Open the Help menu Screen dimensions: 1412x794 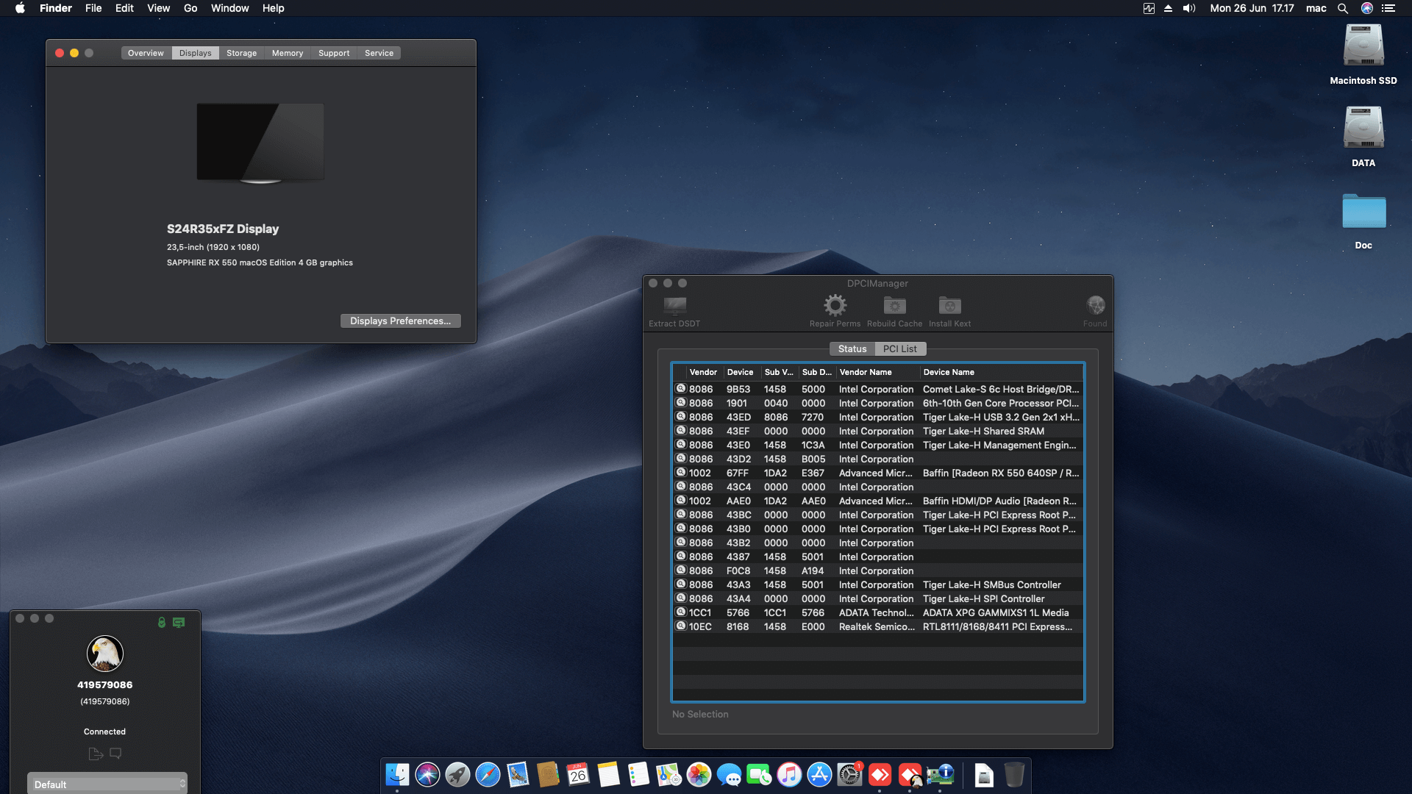pos(273,8)
